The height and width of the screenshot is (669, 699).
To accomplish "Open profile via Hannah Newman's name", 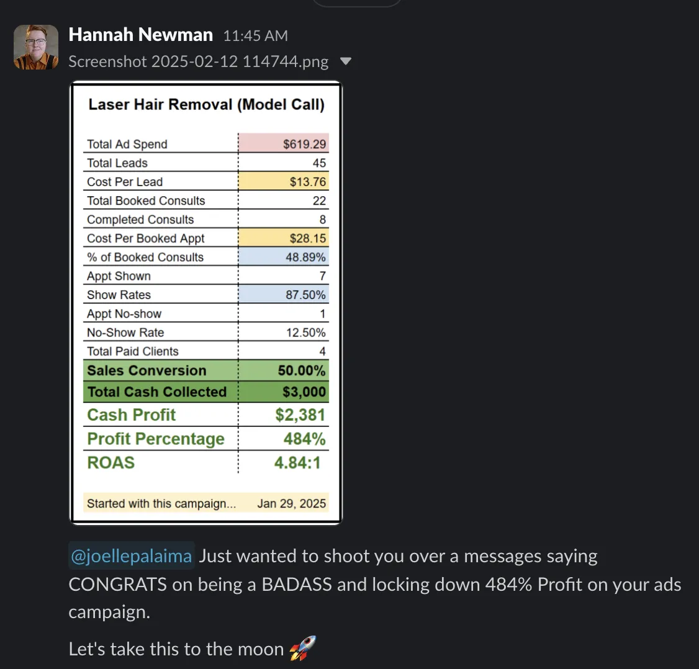I will tap(140, 35).
